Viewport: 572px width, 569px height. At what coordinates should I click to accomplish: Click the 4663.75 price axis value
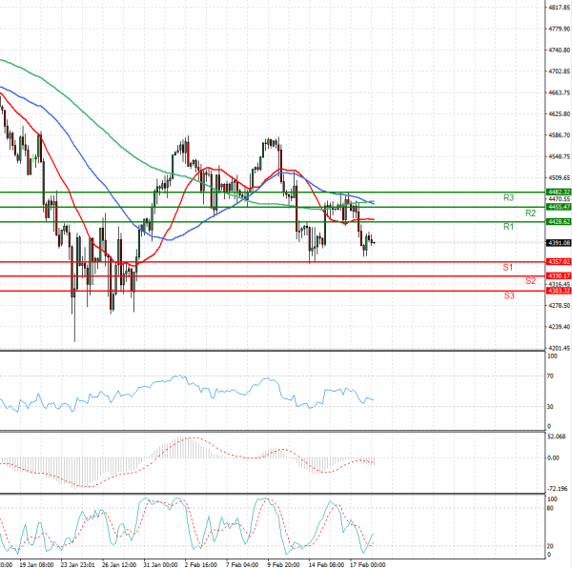pyautogui.click(x=560, y=92)
